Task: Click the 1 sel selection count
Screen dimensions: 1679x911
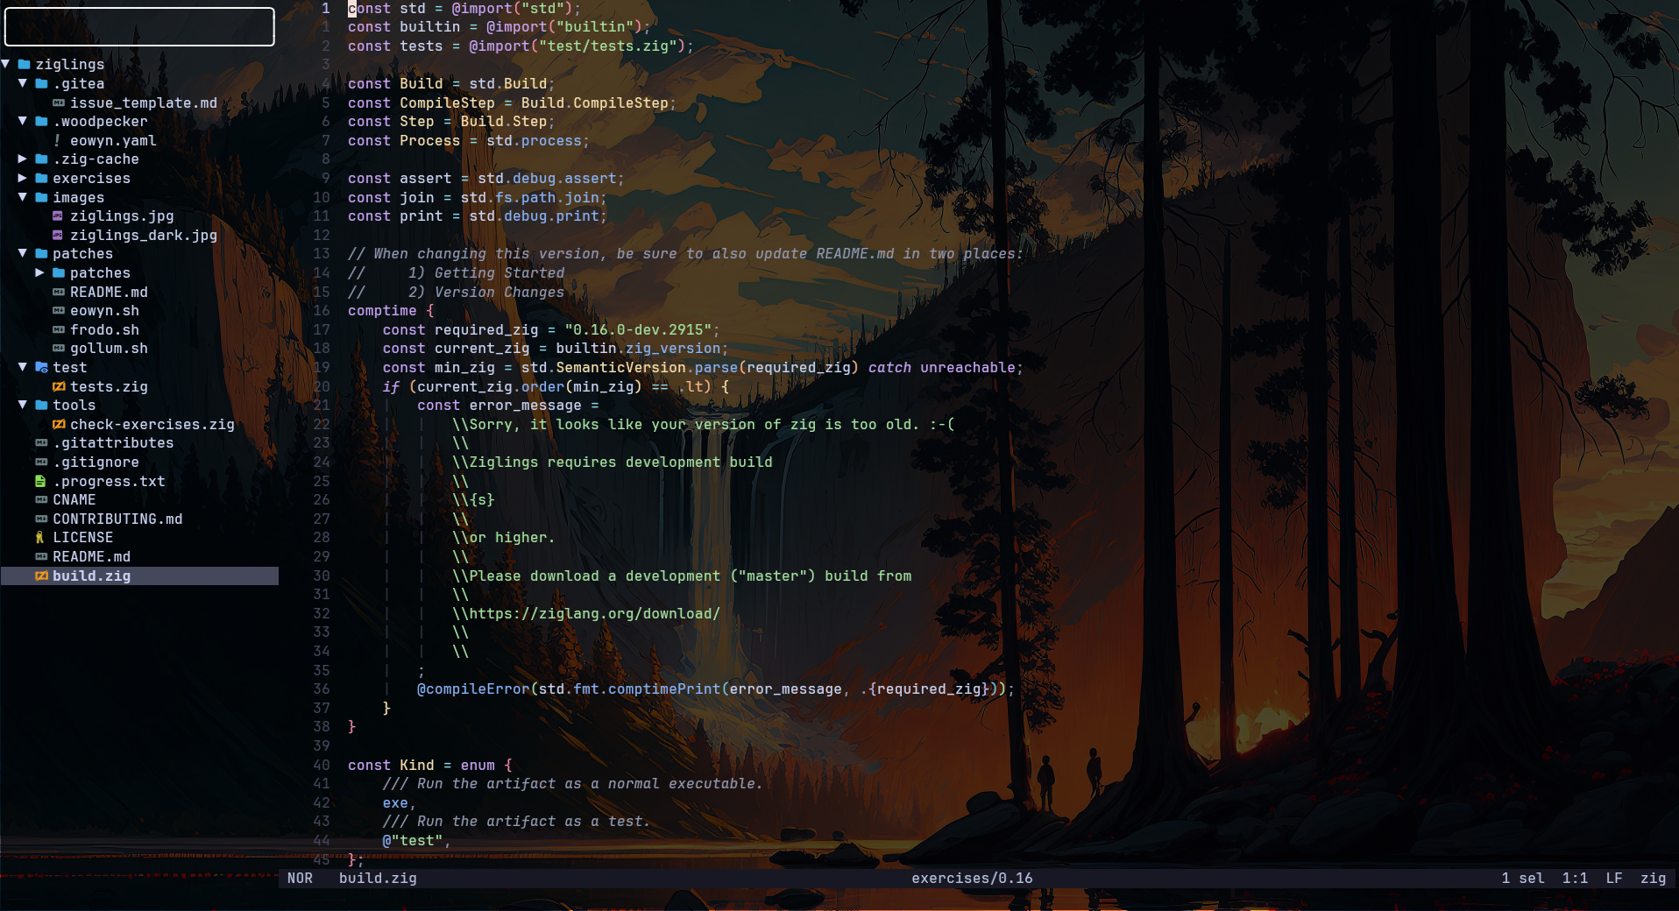Action: (1523, 878)
